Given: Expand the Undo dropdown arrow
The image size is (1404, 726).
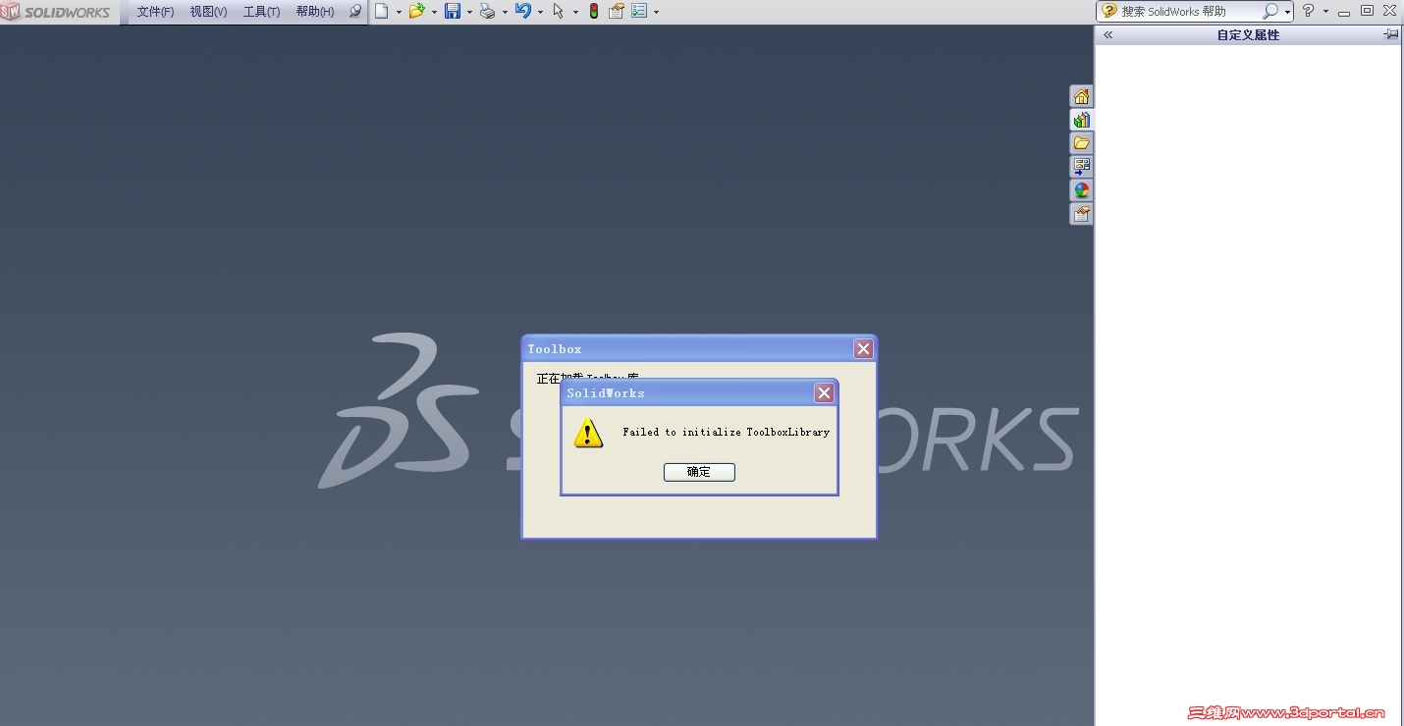Looking at the screenshot, I should click(540, 13).
